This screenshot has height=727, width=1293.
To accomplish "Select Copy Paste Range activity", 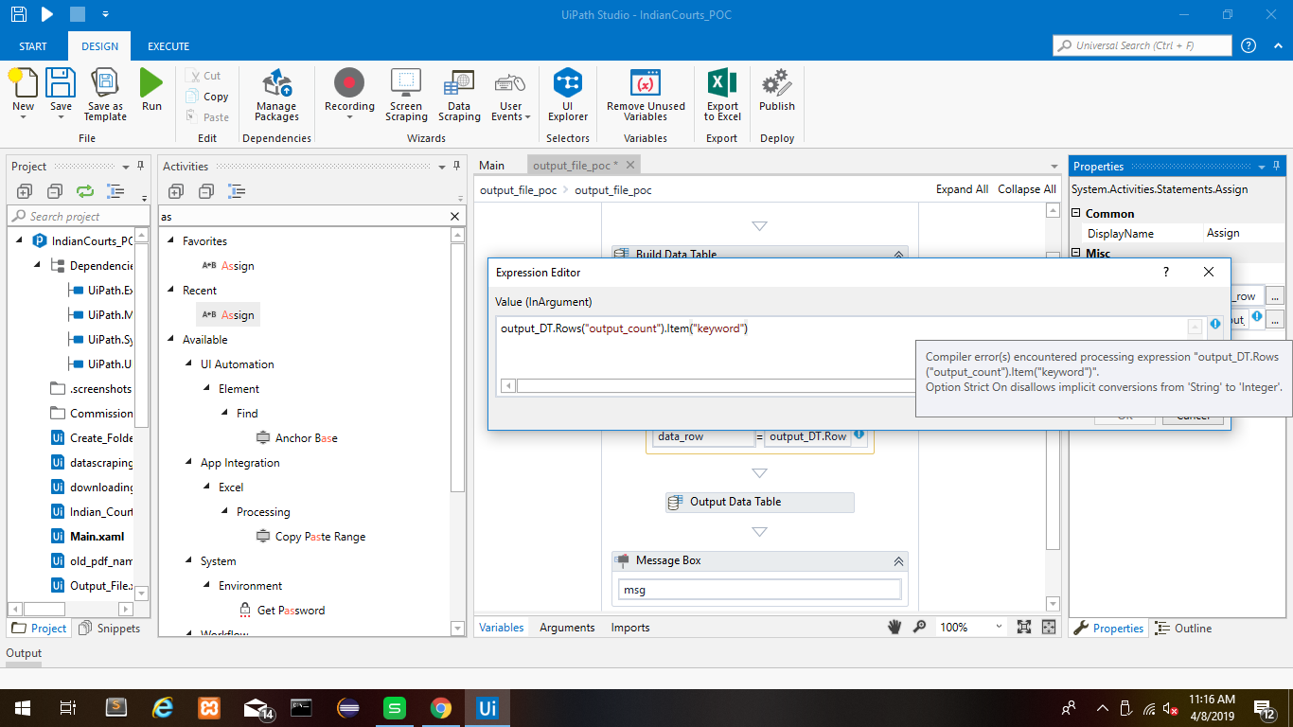I will tap(310, 537).
